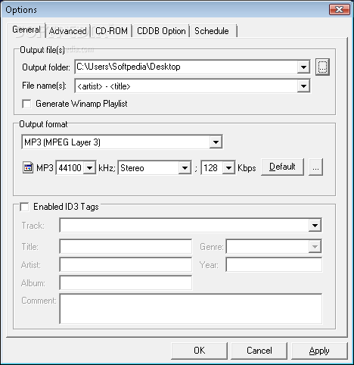Open the CDDB Option tab
The image size is (354, 365).
161,31
